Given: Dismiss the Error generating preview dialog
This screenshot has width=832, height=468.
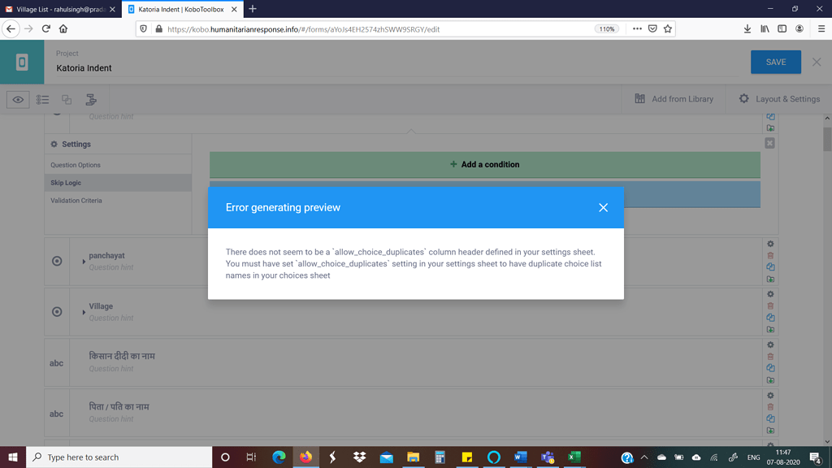Looking at the screenshot, I should tap(603, 207).
